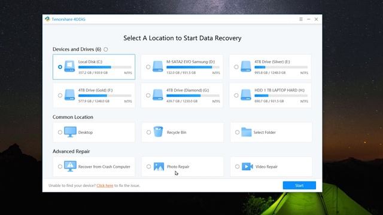Choose the Desktop radio button

60,132
